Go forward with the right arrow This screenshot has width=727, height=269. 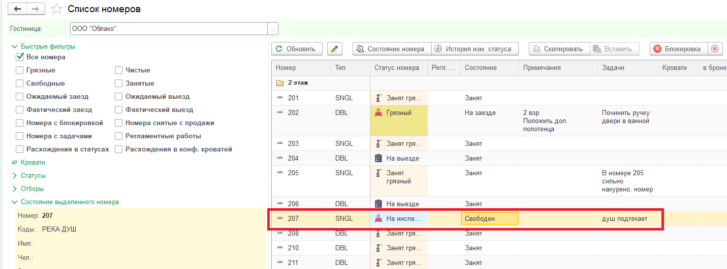coord(35,9)
